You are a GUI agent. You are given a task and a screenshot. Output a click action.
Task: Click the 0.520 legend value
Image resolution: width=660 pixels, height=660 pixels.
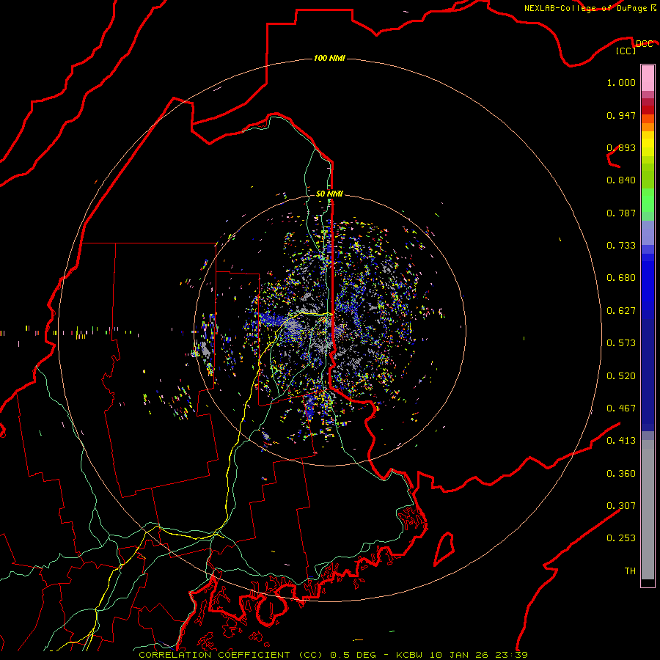(x=621, y=376)
